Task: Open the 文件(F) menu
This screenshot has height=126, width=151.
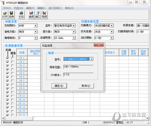Action: tap(7, 8)
